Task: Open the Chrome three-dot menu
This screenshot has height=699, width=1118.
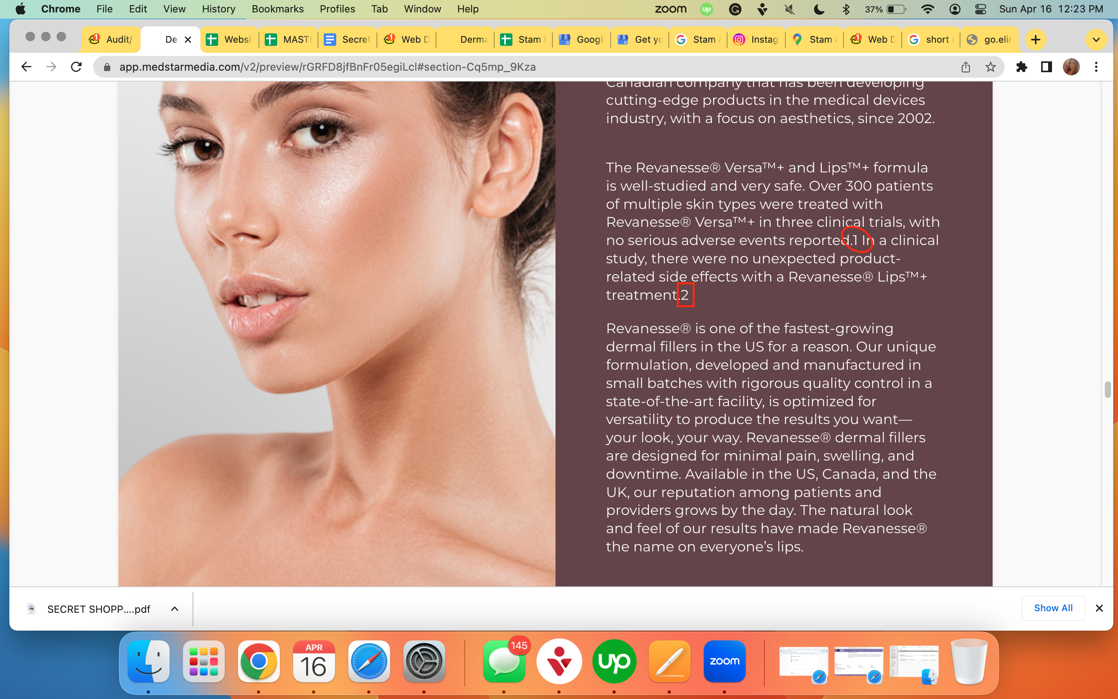Action: tap(1096, 67)
